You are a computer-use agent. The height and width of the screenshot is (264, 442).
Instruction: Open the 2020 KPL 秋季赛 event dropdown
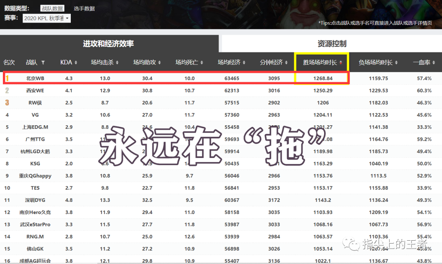tap(47, 18)
